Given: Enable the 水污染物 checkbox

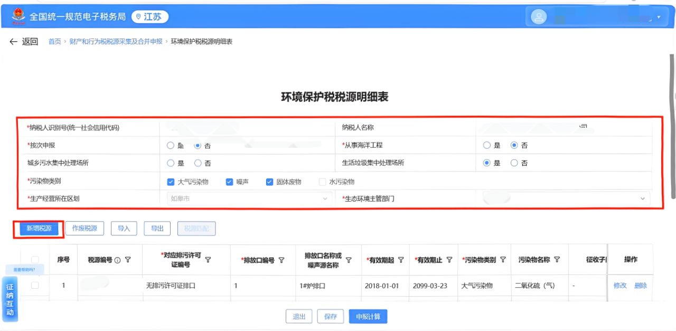Looking at the screenshot, I should point(323,182).
